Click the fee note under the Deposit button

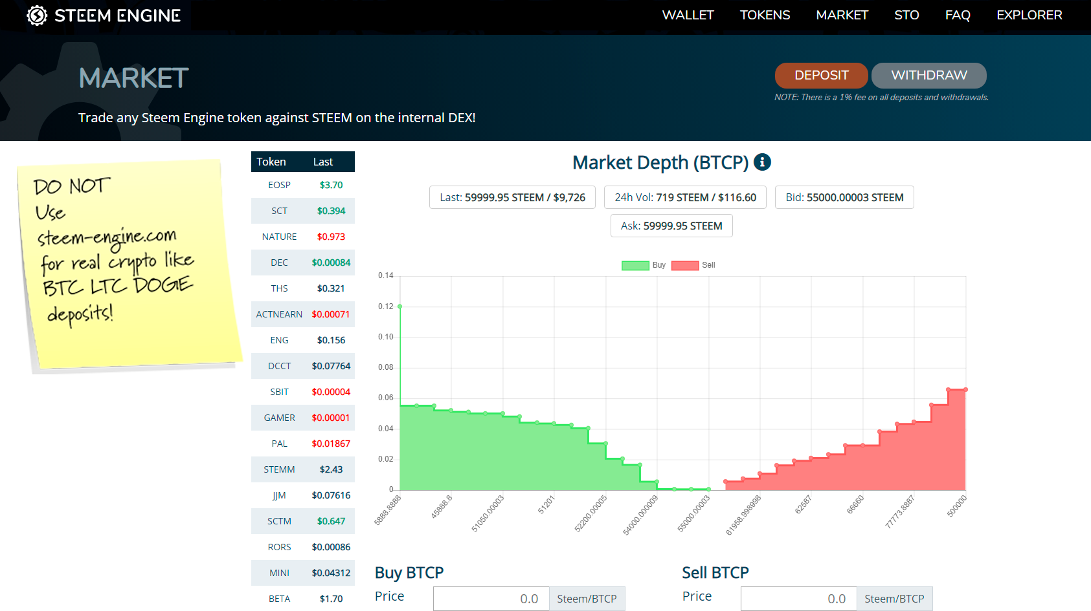coord(881,98)
